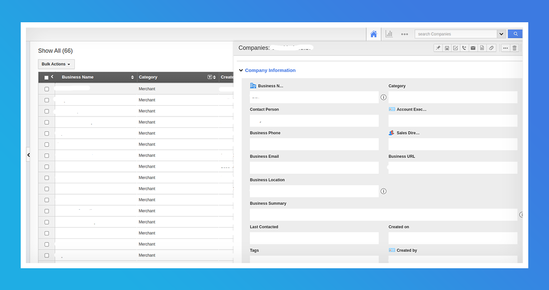Log a call with the phone icon
Screen dimensions: 549x290
click(464, 48)
